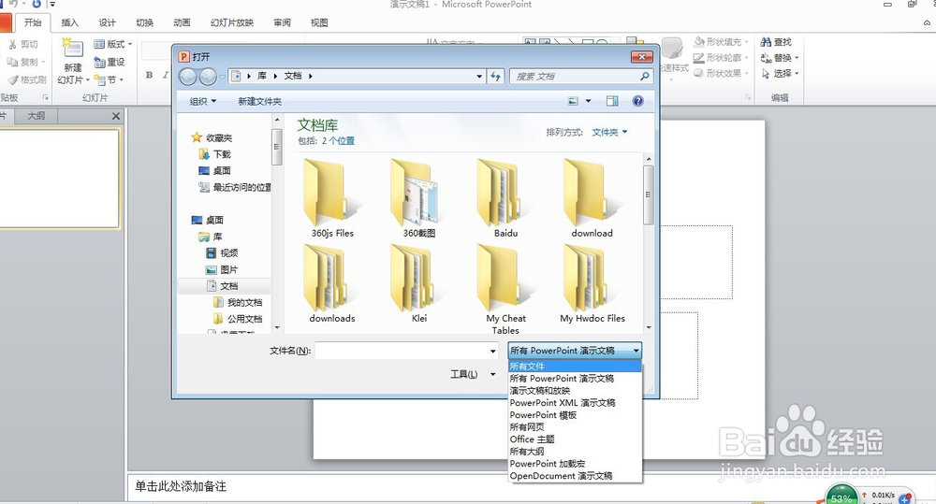The width and height of the screenshot is (936, 504).
Task: Switch to 插入 ribbon tab
Action: [x=70, y=22]
